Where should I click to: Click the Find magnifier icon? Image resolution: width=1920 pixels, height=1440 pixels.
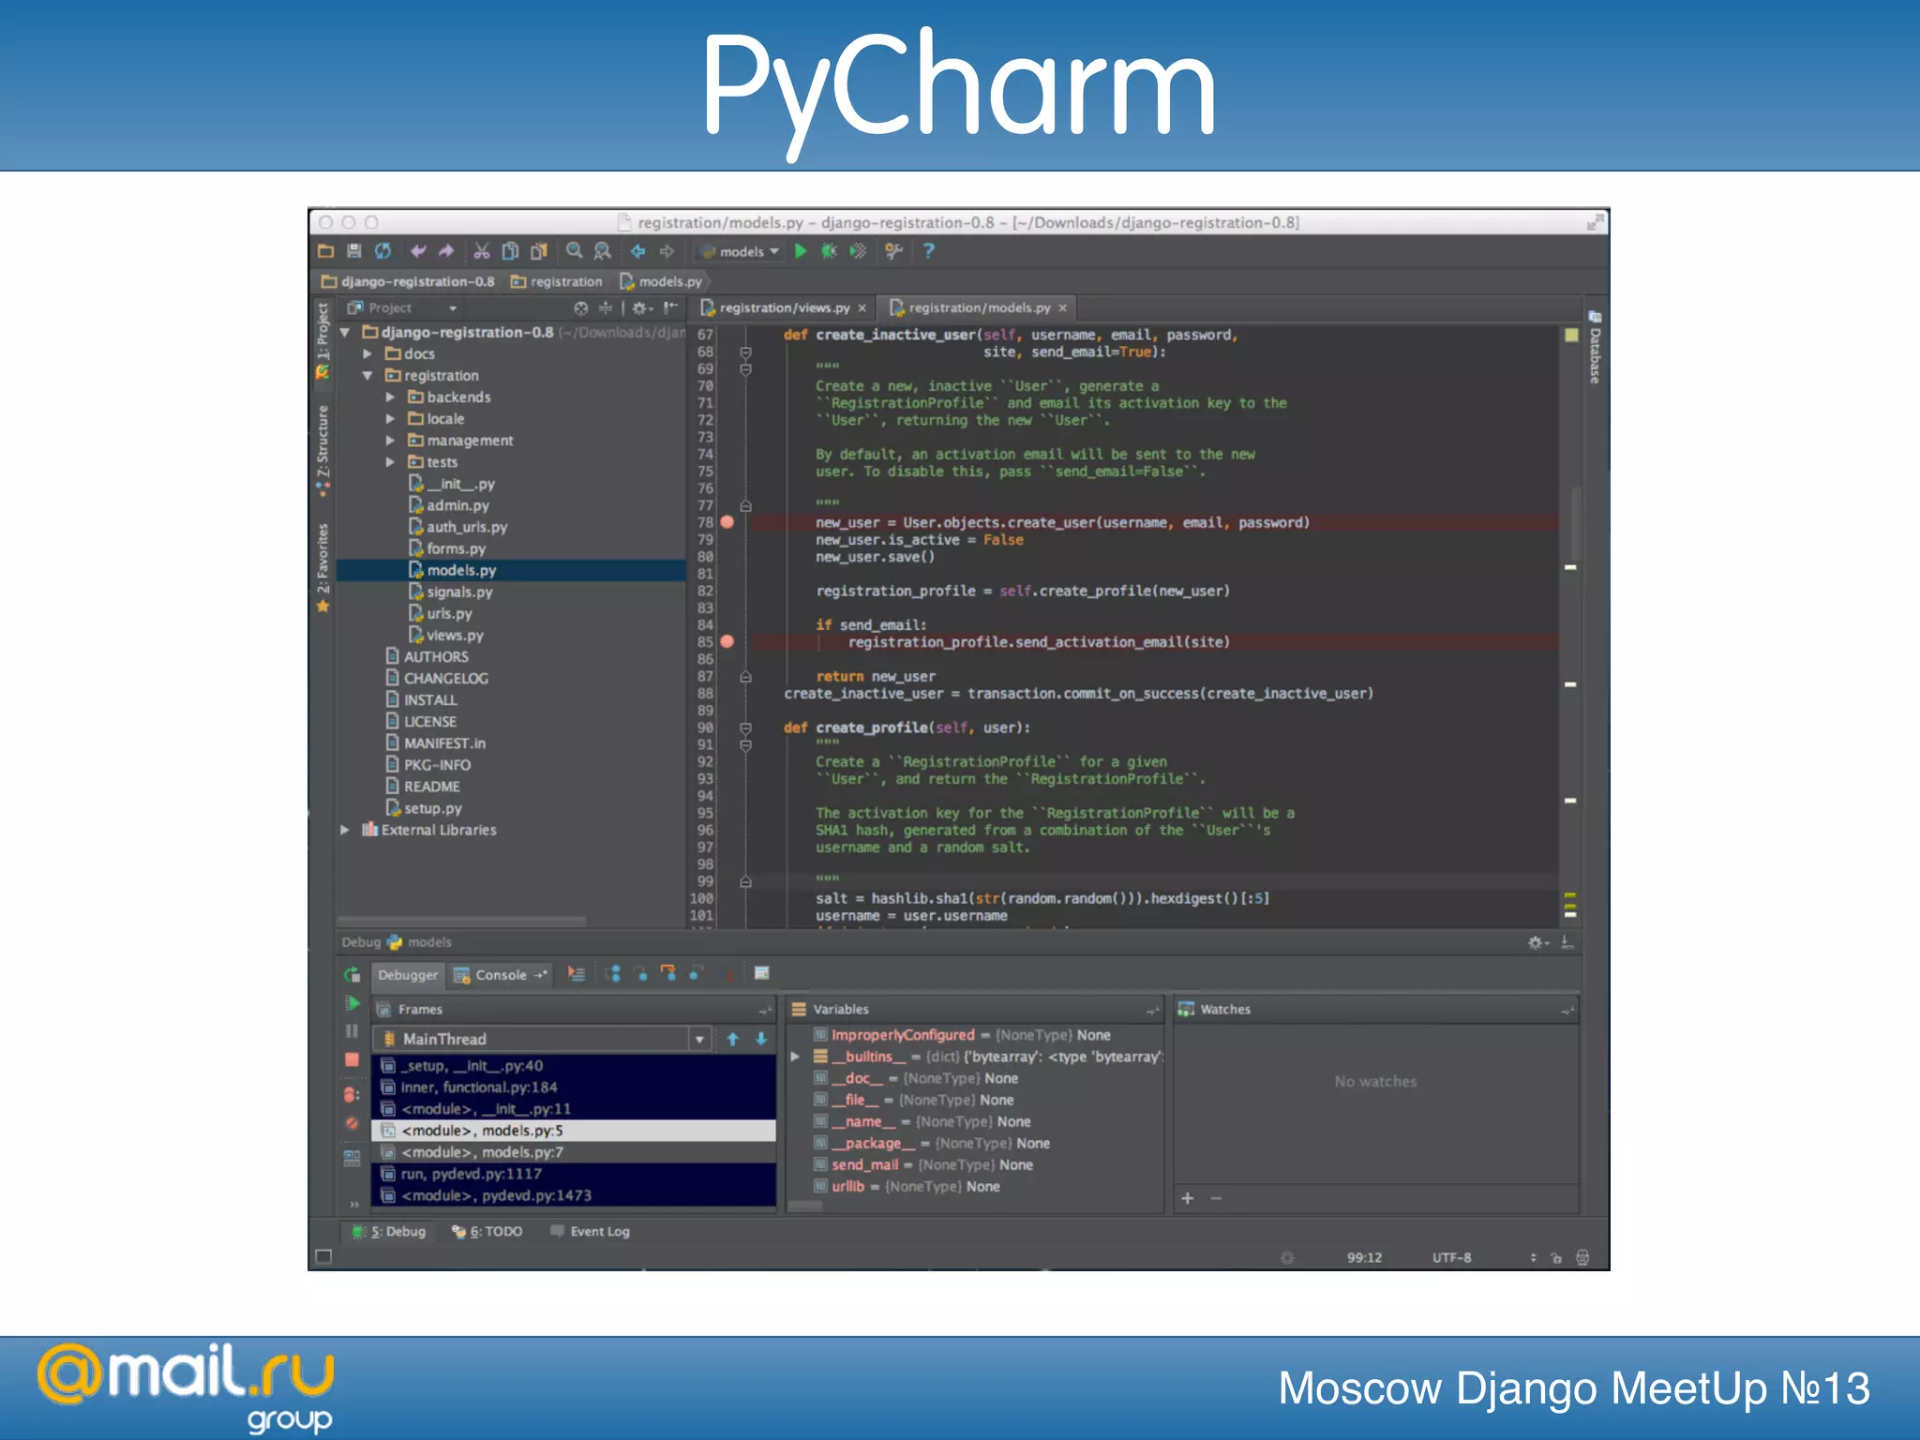[574, 251]
